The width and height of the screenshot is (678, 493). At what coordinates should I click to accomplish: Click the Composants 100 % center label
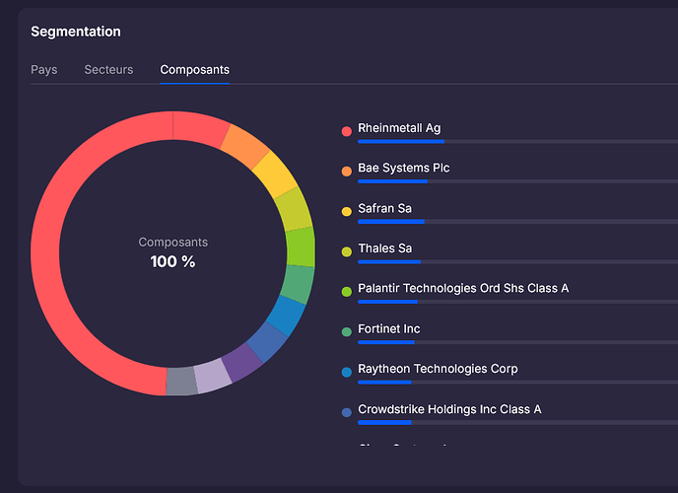pyautogui.click(x=173, y=253)
